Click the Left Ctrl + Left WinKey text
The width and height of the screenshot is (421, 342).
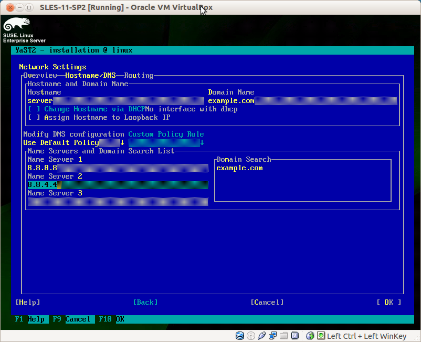366,336
